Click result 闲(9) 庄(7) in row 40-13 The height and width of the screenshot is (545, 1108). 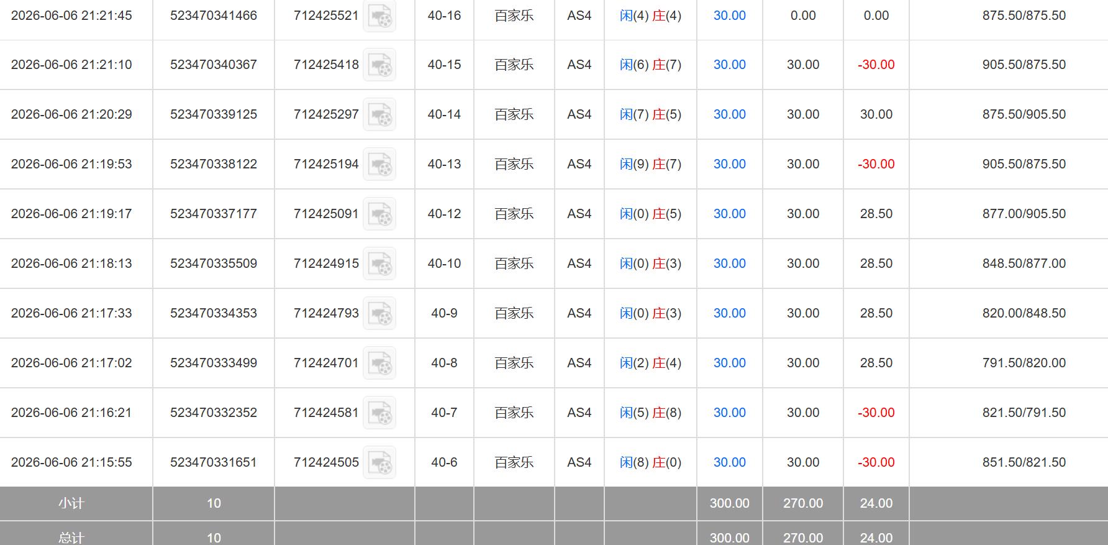click(650, 164)
